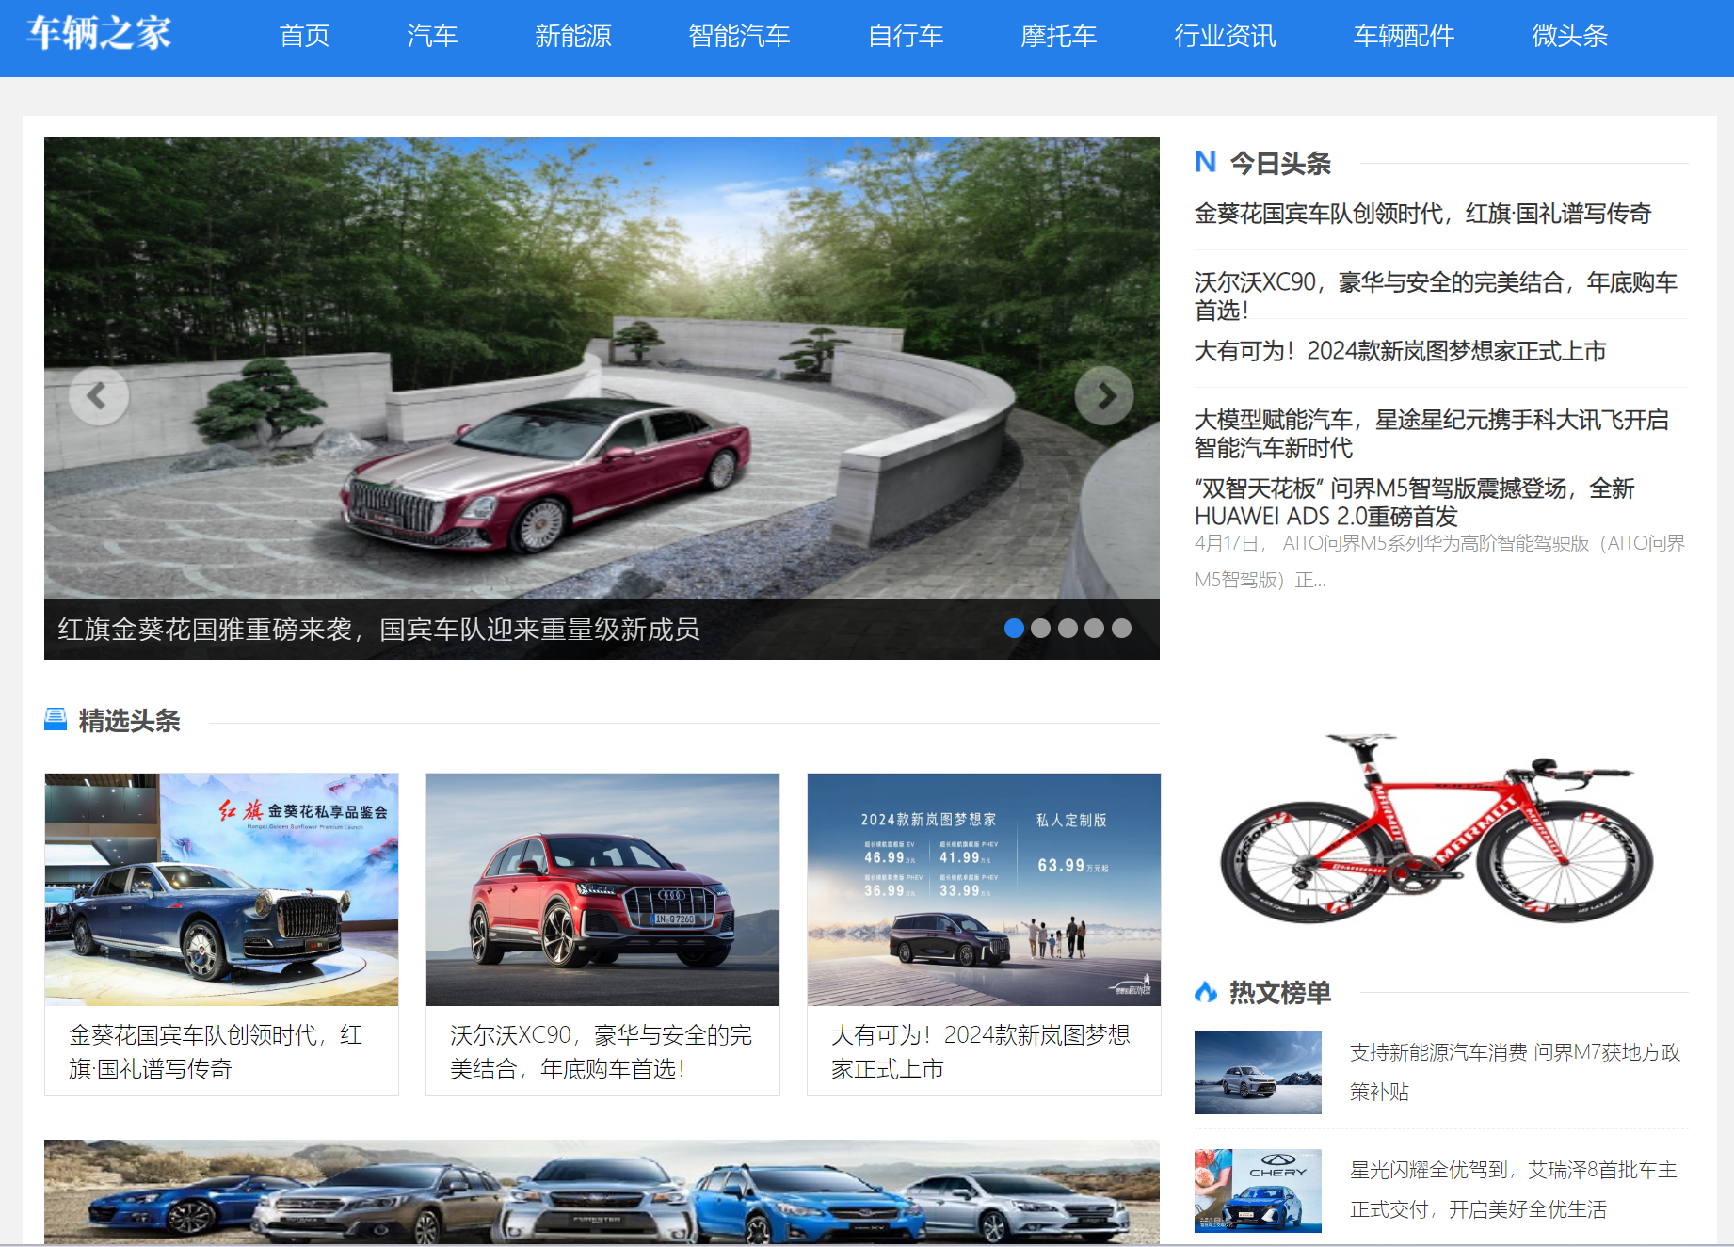This screenshot has width=1734, height=1247.
Task: Click the flame icon beside 热文榜单
Action: [x=1206, y=992]
